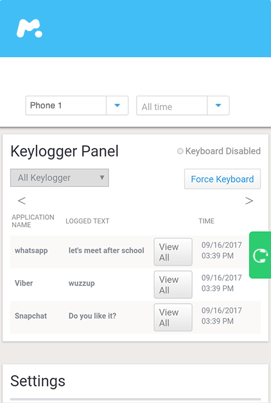271x403 pixels.
Task: Click the timestamp in the whatsapp row
Action: coord(221,250)
